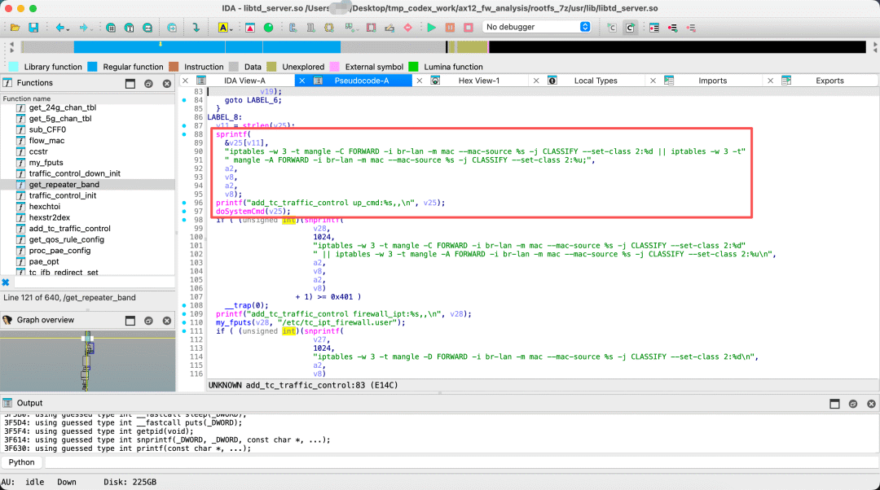Select proc_pae_config function

(59, 251)
